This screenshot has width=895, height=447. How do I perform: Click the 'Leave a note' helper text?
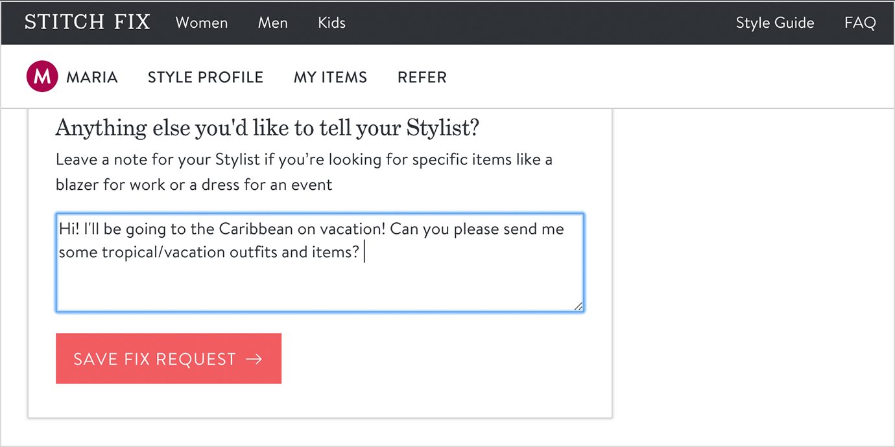[304, 172]
